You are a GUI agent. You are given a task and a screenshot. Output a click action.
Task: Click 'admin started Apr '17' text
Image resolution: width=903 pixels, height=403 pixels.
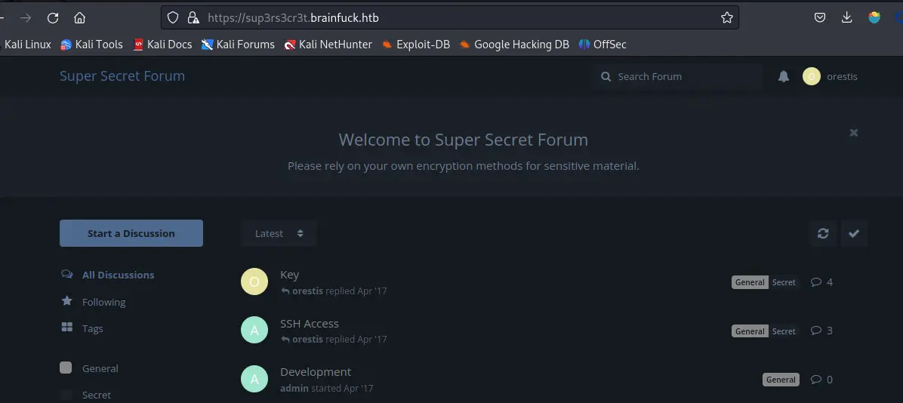(326, 388)
